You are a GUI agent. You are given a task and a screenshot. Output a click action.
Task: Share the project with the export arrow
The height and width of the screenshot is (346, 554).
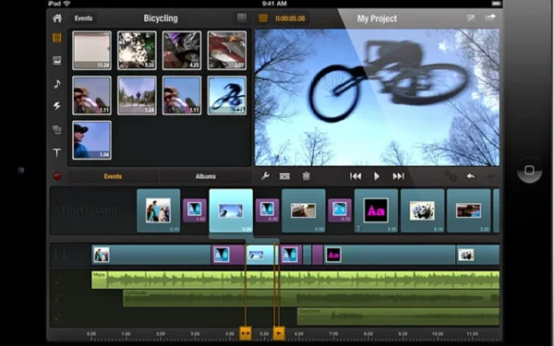tap(490, 18)
